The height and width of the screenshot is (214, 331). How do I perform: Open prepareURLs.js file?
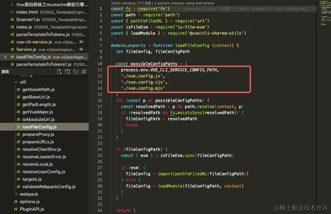(38, 142)
